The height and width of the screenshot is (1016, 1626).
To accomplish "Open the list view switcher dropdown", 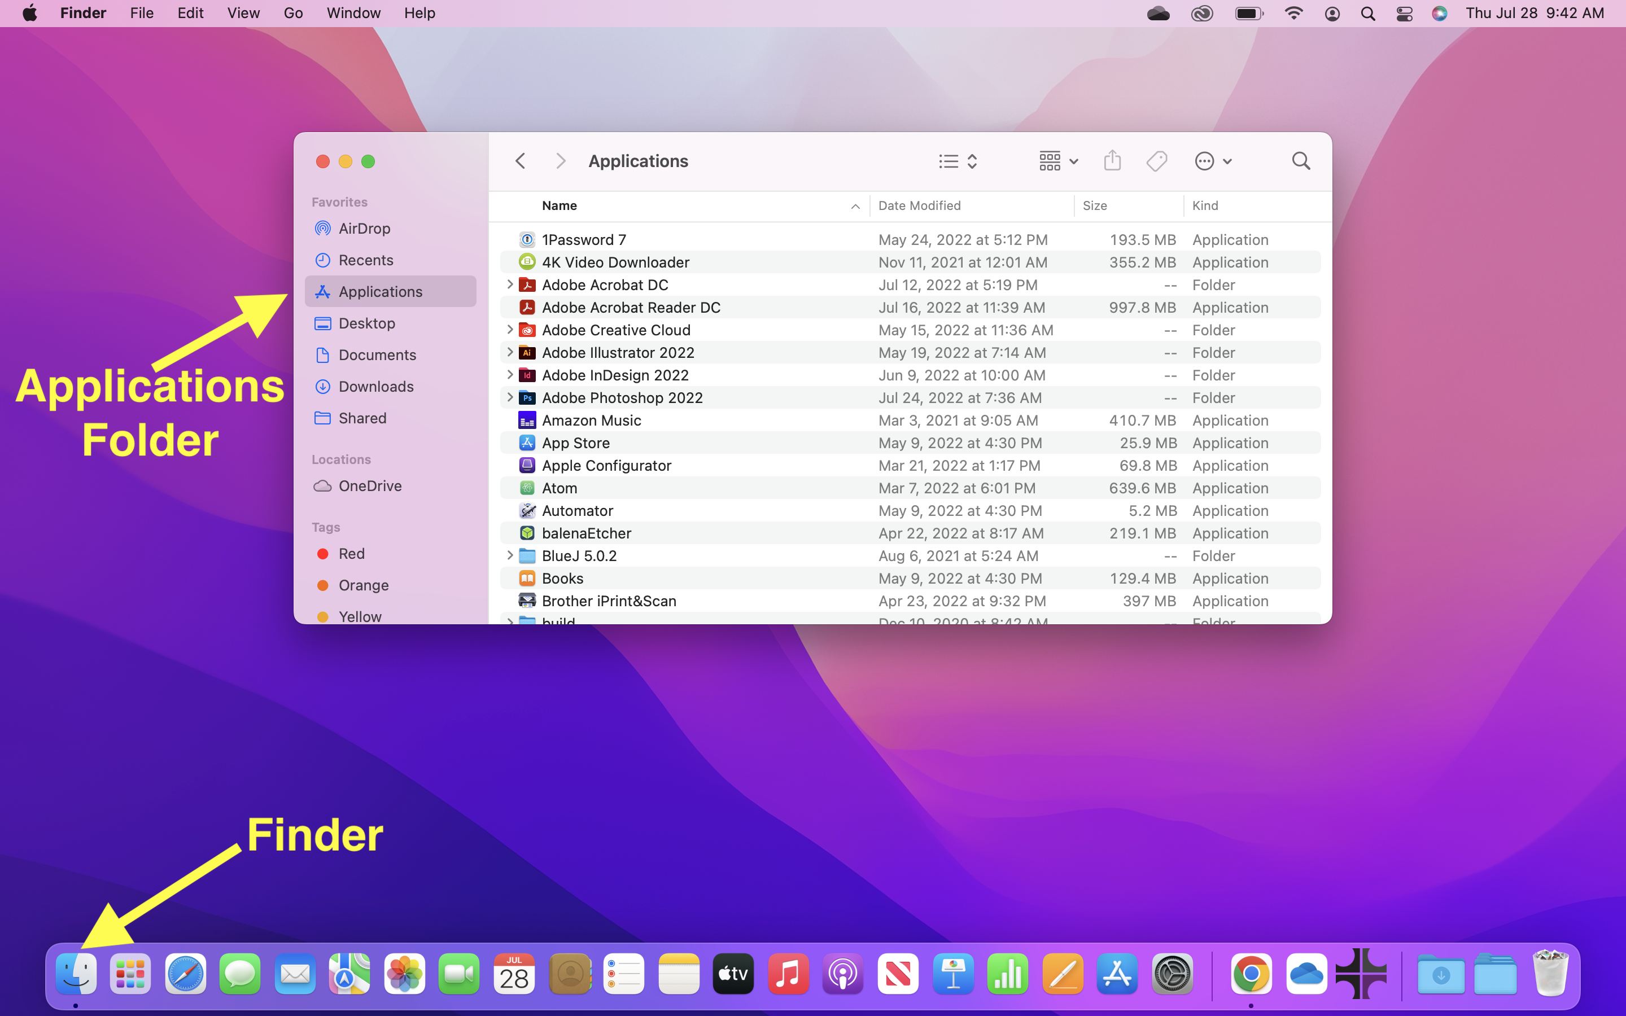I will tap(958, 161).
